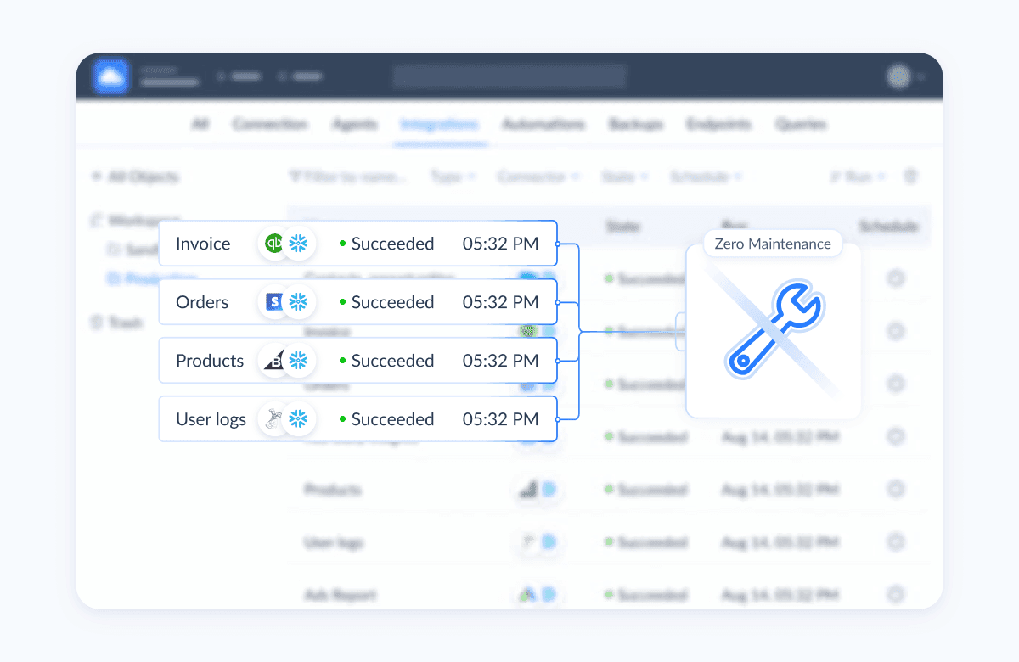
Task: Open the Automations tab
Action: 543,124
